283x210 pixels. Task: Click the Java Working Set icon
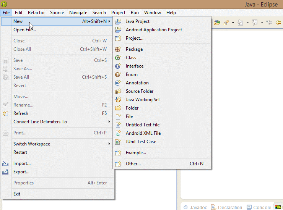pos(118,100)
